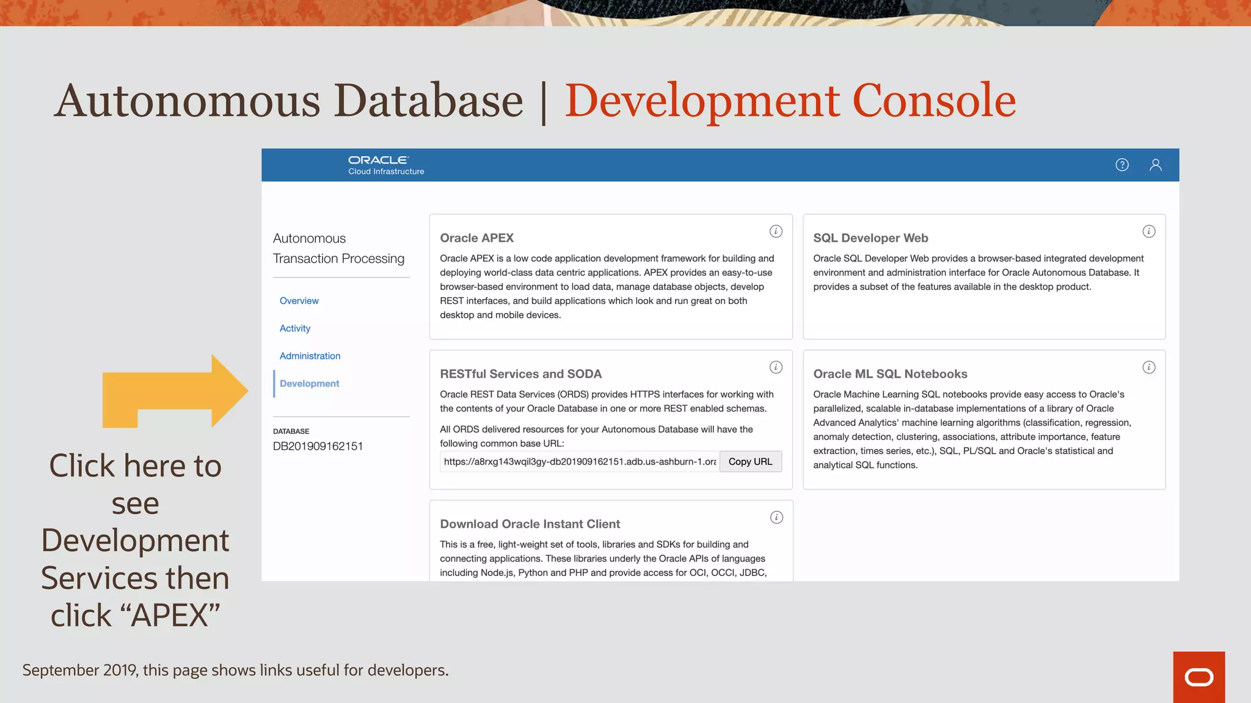Screen dimensions: 1251x703
Task: Open the user profile icon
Action: [1155, 165]
